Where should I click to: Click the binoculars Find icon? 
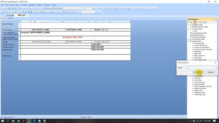click(x=60, y=8)
